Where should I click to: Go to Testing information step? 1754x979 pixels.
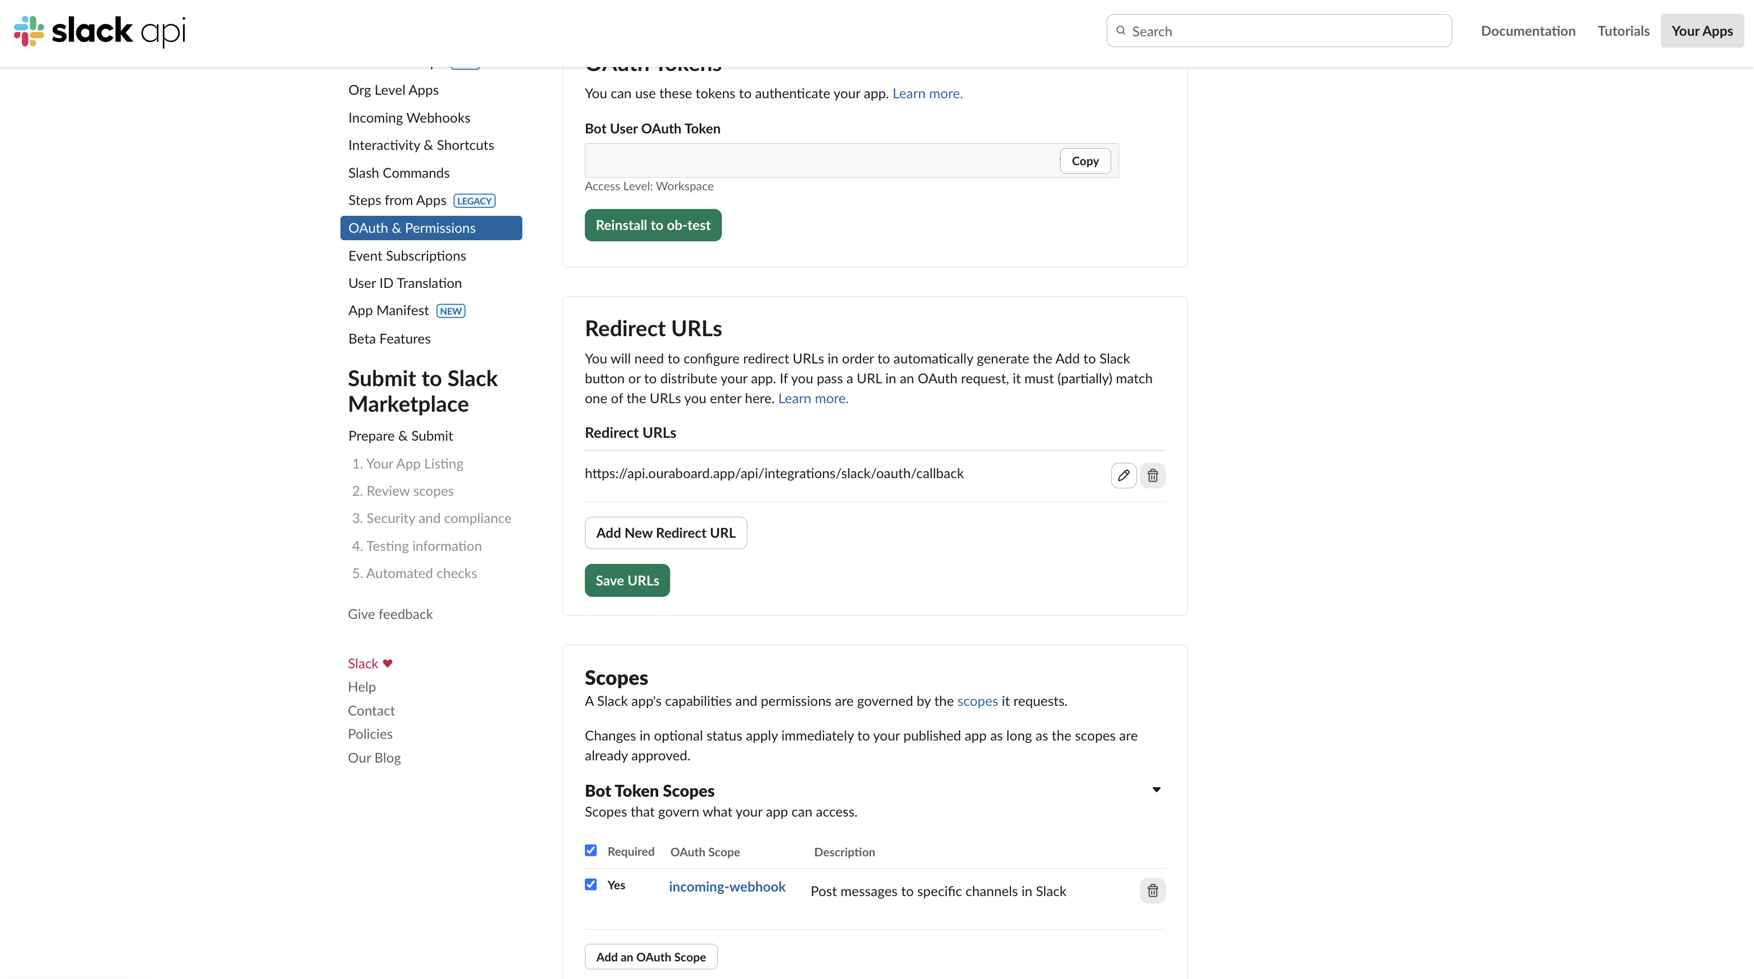pos(416,546)
